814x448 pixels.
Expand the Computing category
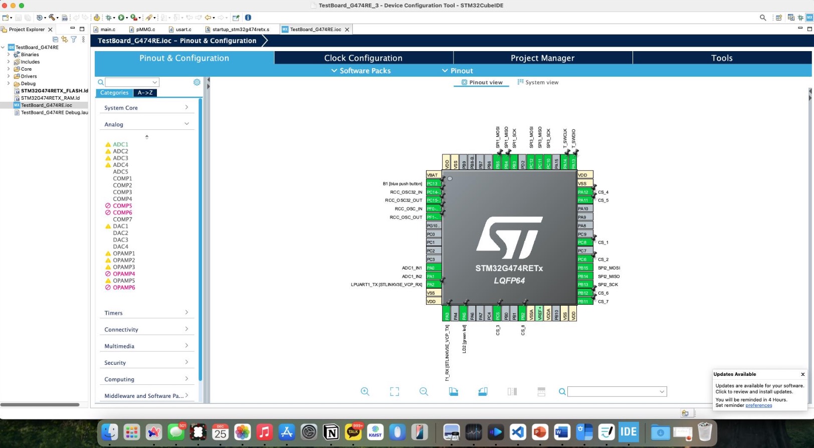pos(146,379)
